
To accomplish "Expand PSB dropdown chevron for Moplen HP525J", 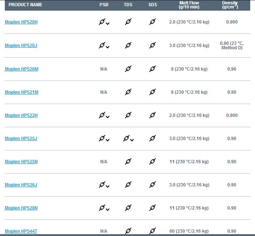I will pos(108,140).
